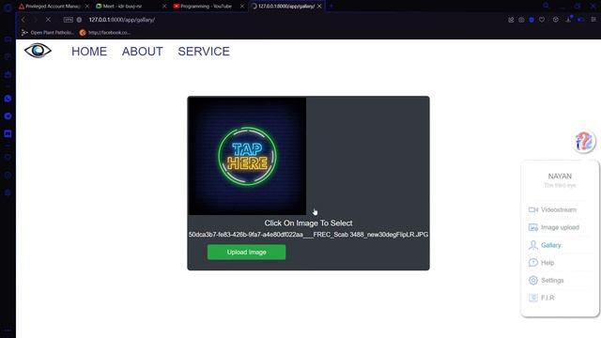This screenshot has height=338, width=601.
Task: Toggle the VPN badge in the address bar
Action: (69, 20)
